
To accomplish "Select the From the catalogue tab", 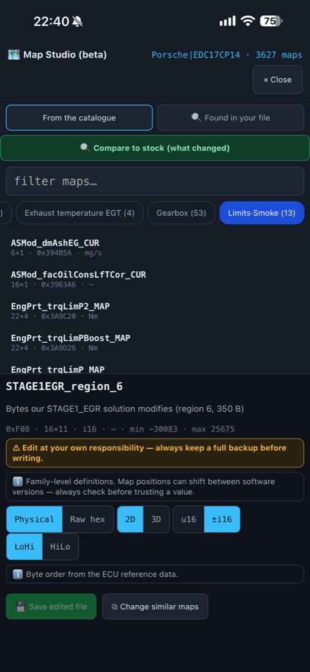I will [x=79, y=117].
